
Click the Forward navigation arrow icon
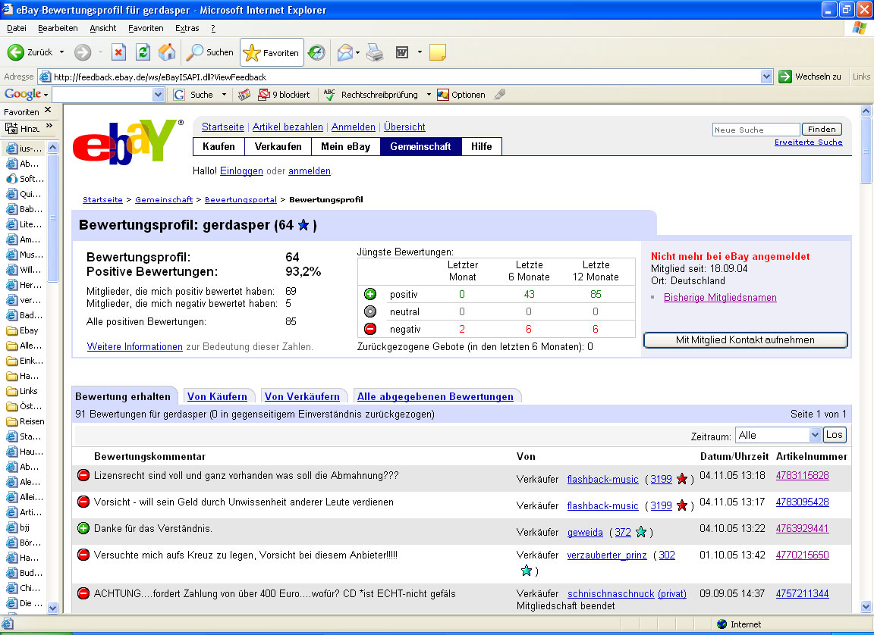(83, 52)
